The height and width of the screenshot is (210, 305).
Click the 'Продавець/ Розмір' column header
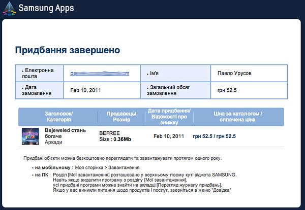click(x=121, y=117)
